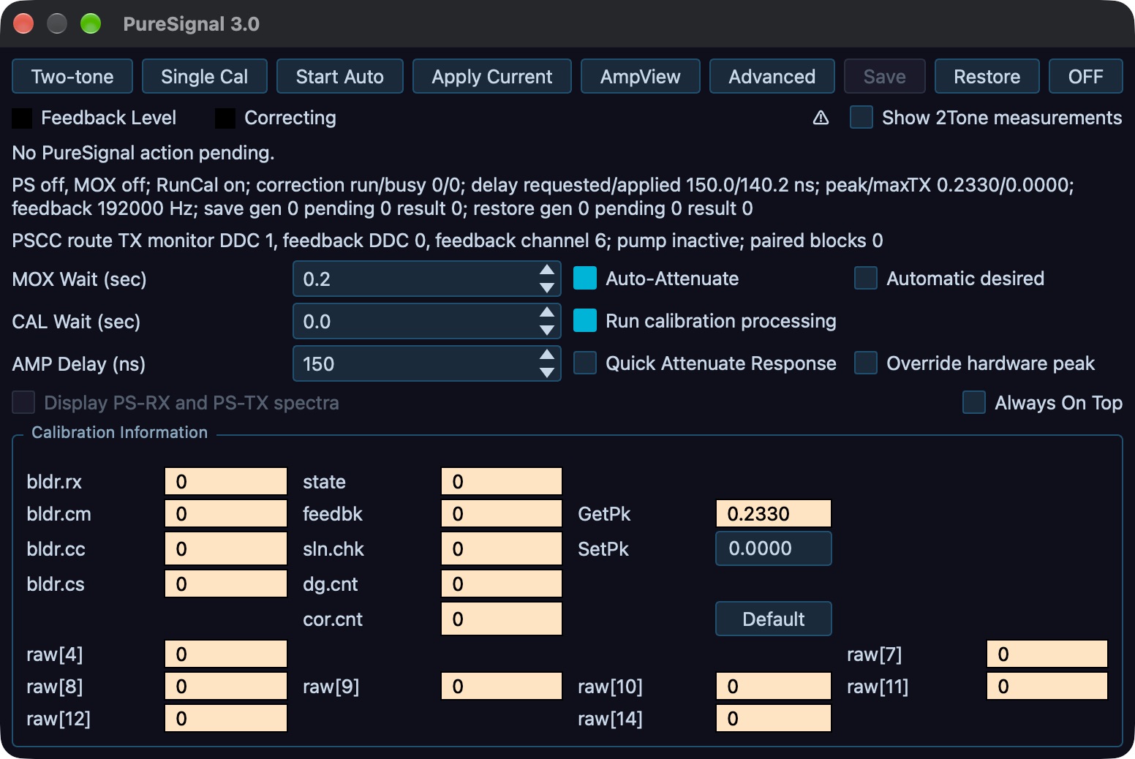Increase AMP Delay with up arrow
Viewport: 1135px width, 759px height.
pyautogui.click(x=546, y=355)
